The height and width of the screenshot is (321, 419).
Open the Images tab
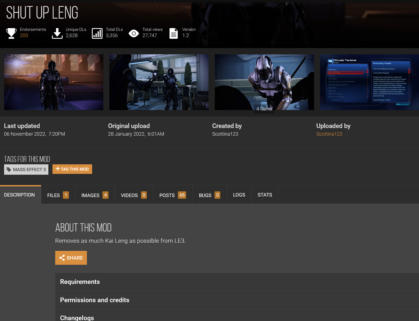click(95, 195)
